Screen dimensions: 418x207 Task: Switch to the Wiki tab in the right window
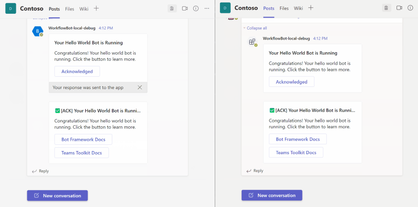(x=298, y=8)
